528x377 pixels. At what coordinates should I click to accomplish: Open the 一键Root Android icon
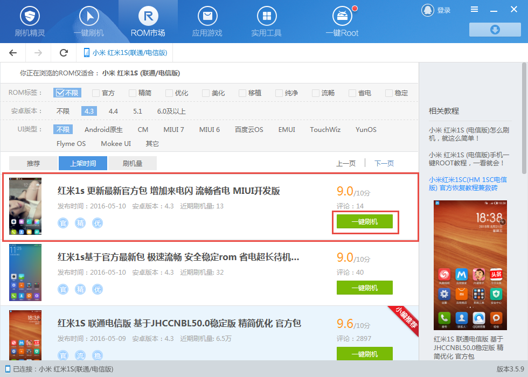(x=342, y=16)
